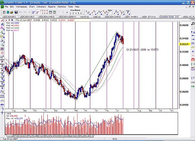The width and height of the screenshot is (195, 141).
Task: Toggle the Auto checkbox in the toolbar
Action: [x=110, y=12]
